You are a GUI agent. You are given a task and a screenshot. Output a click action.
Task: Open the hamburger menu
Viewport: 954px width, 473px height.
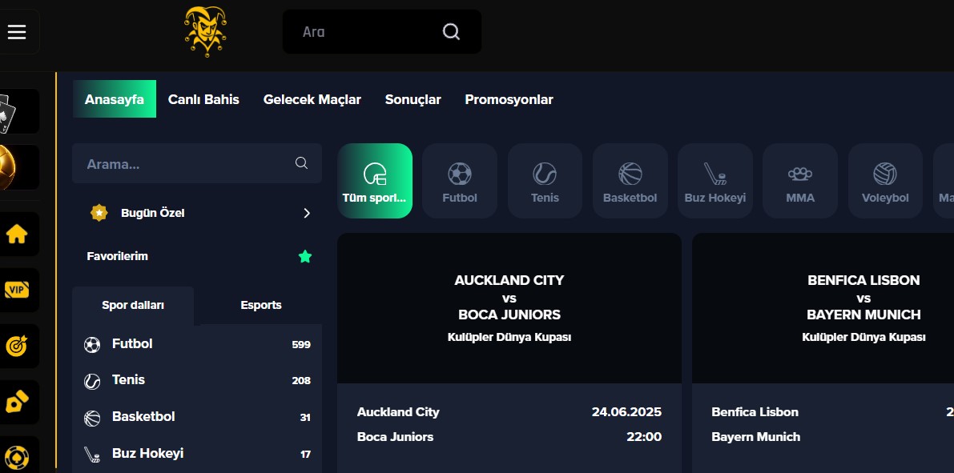17,31
